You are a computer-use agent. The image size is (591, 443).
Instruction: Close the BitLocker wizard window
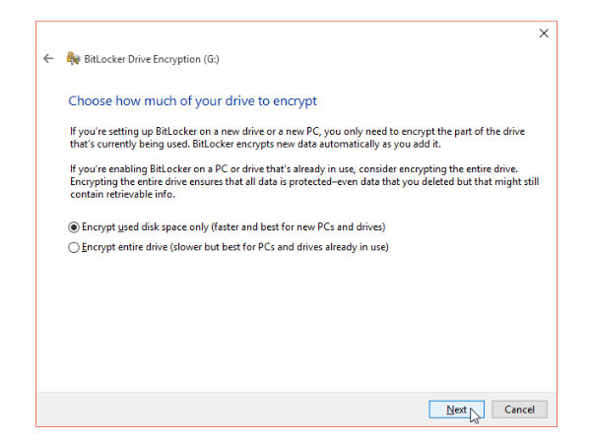click(544, 34)
